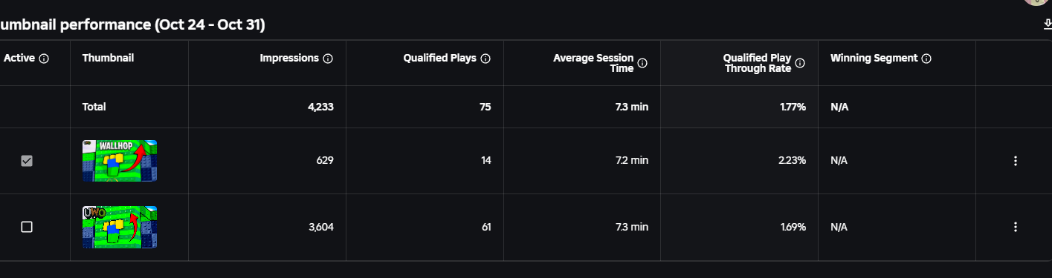This screenshot has width=1052, height=278.
Task: Click the info icon beside Impressions
Action: point(328,59)
